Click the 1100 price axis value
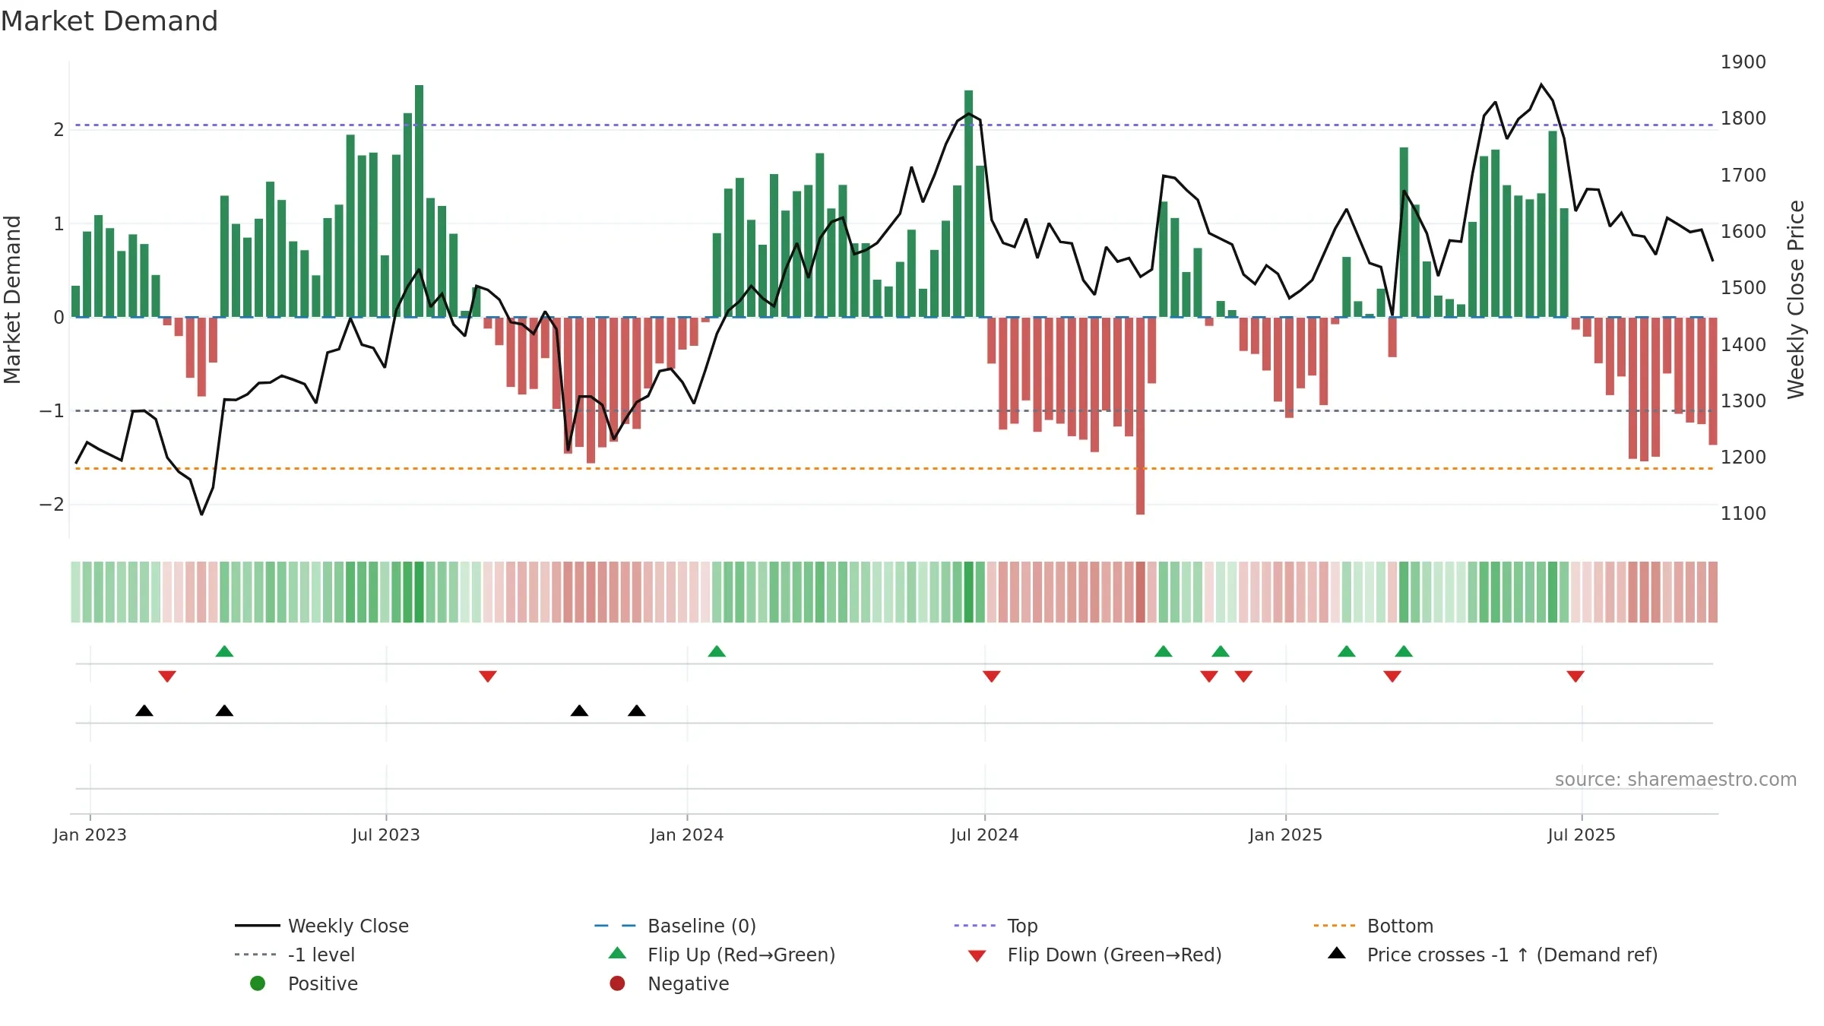This screenshot has width=1824, height=1026. pyautogui.click(x=1743, y=514)
